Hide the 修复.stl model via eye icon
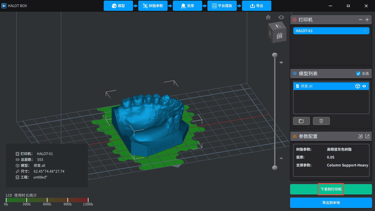Image resolution: width=375 pixels, height=211 pixels. [x=364, y=86]
